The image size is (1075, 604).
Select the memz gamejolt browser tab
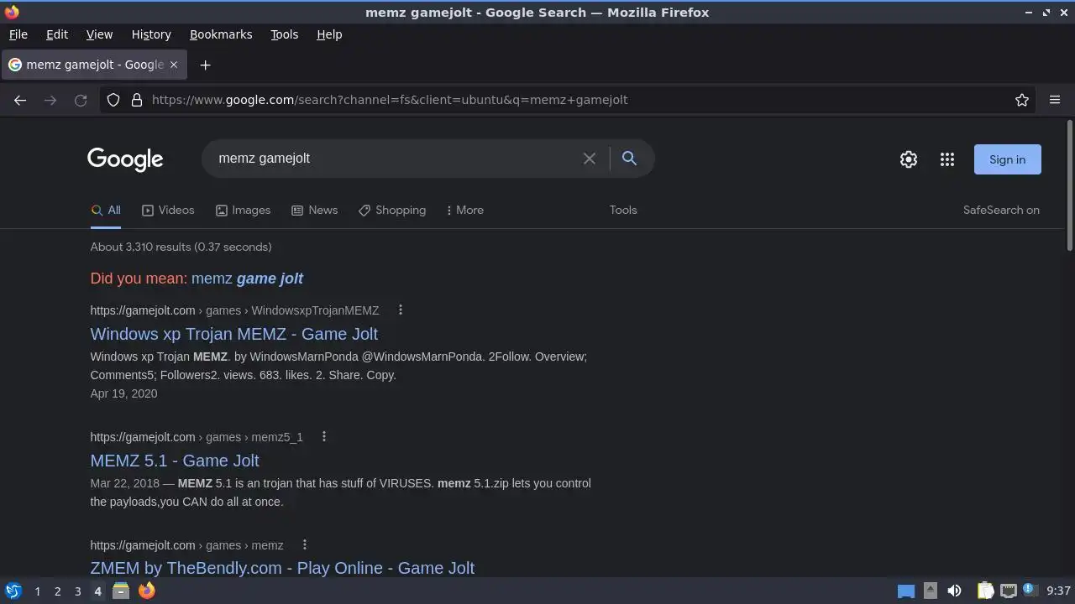(x=94, y=65)
